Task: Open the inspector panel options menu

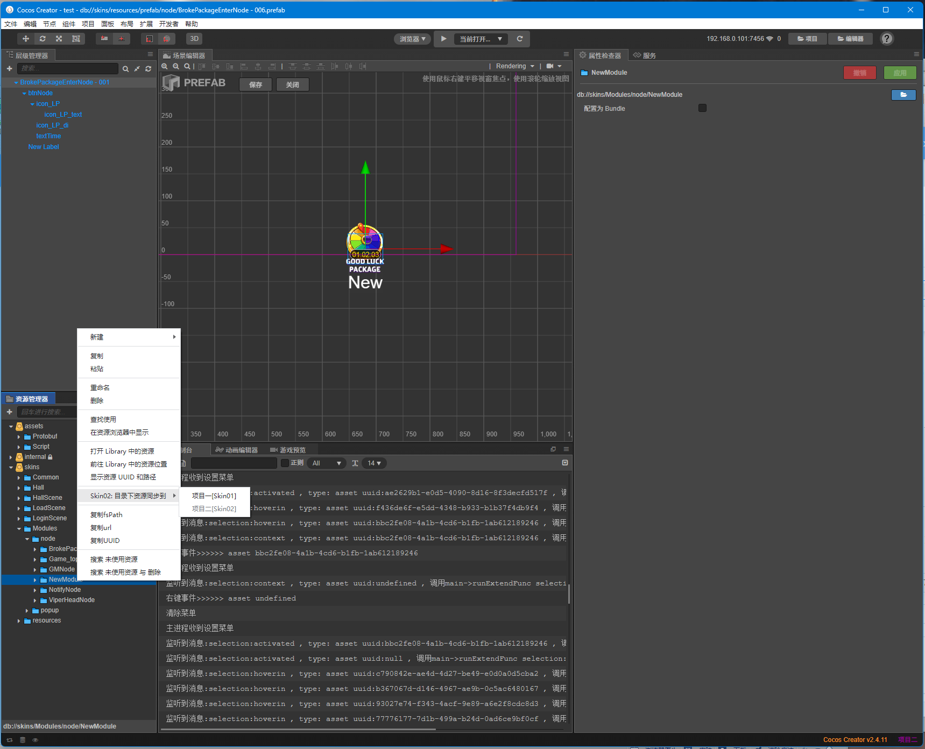Action: pos(916,54)
